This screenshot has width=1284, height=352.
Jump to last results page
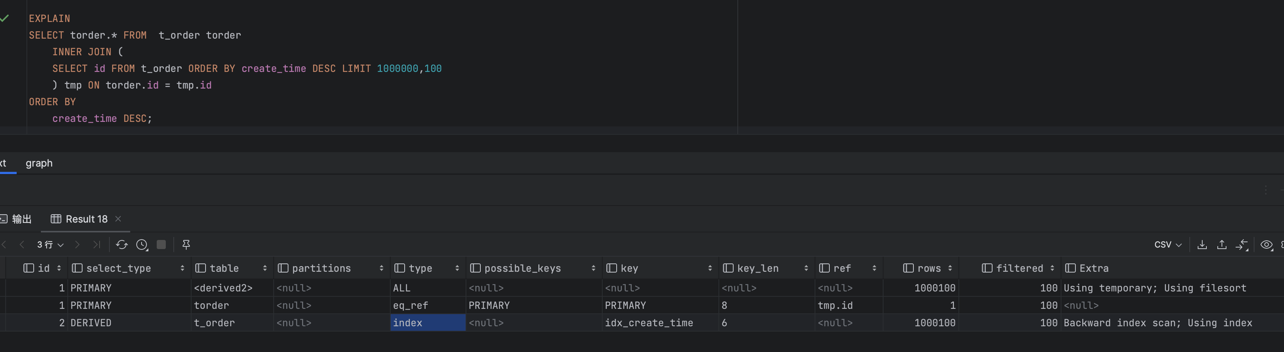(x=97, y=245)
